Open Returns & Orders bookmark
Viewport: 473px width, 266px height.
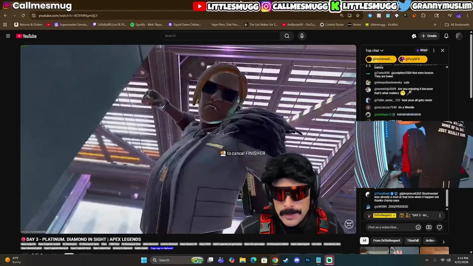(x=28, y=25)
